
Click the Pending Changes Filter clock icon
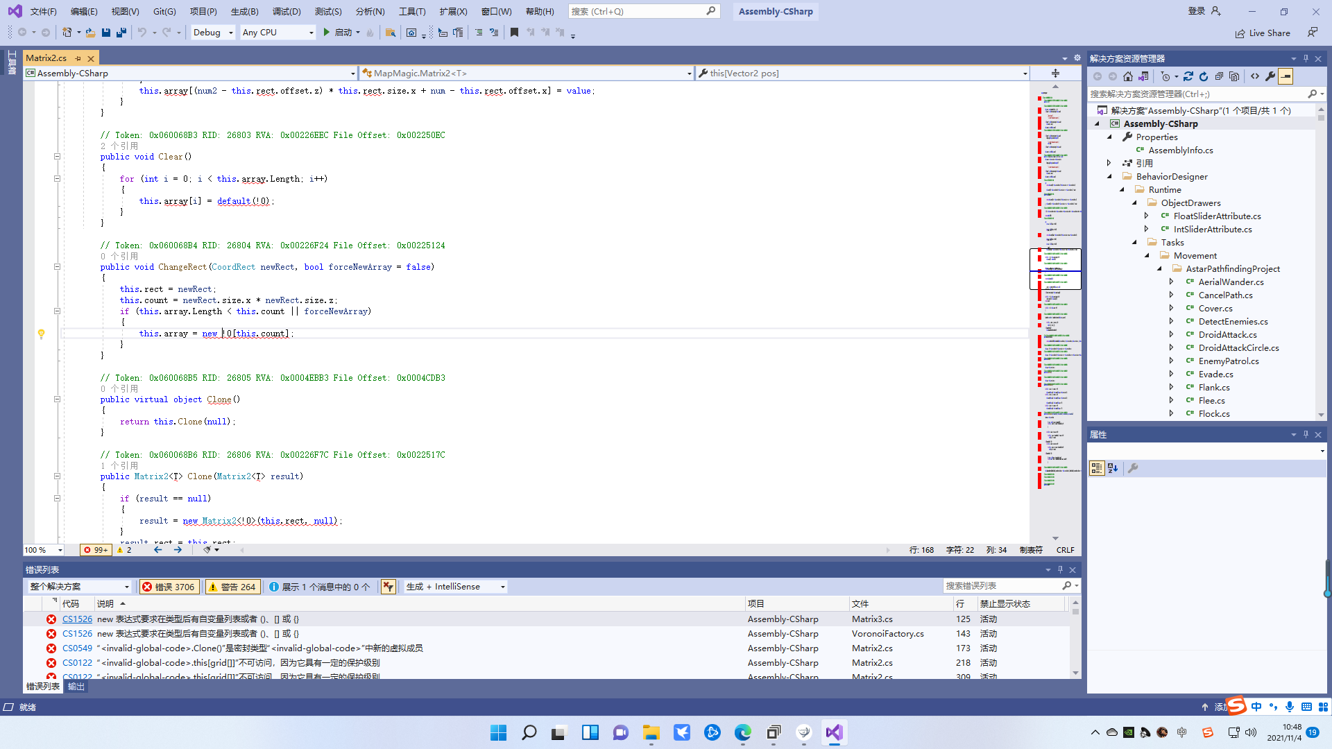1165,76
